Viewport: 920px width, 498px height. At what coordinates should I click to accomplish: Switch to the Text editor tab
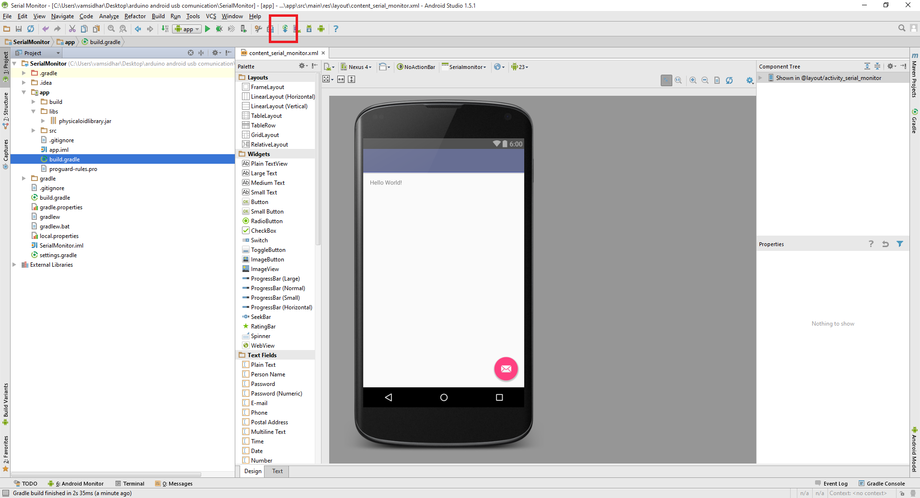[277, 471]
